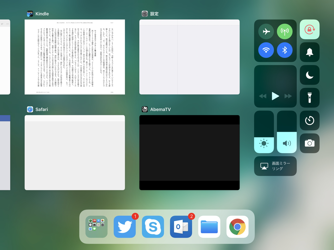This screenshot has width=334, height=250.
Task: Open the Kindle app card showing book page
Action: click(75, 57)
